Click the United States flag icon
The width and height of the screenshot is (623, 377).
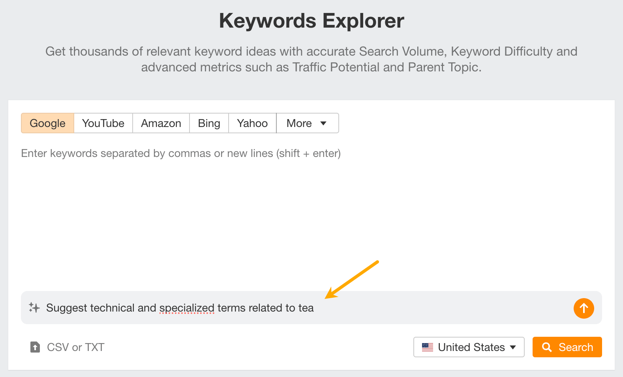[428, 347]
